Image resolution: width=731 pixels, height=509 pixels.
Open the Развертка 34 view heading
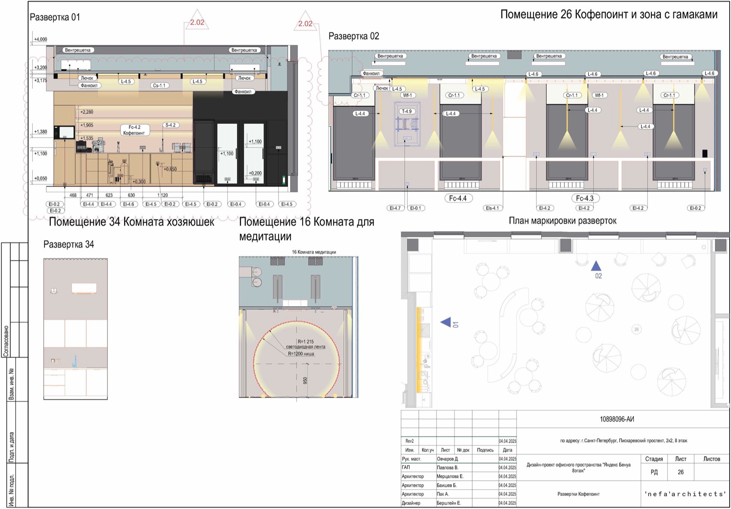point(68,244)
